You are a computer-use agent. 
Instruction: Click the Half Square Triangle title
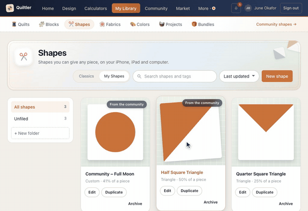click(x=182, y=172)
